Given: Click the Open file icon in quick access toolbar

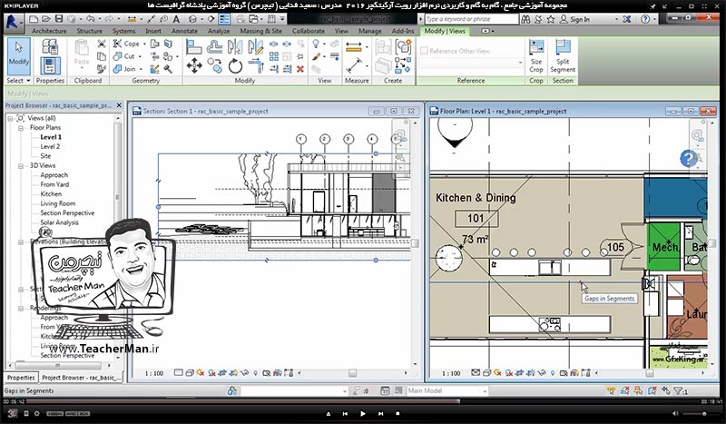Looking at the screenshot, I should [46, 19].
